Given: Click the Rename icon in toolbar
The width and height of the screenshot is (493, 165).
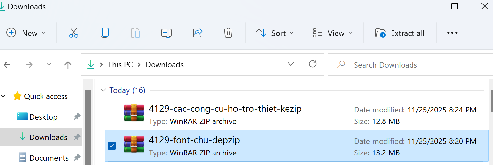Looking at the screenshot, I should pos(166,33).
